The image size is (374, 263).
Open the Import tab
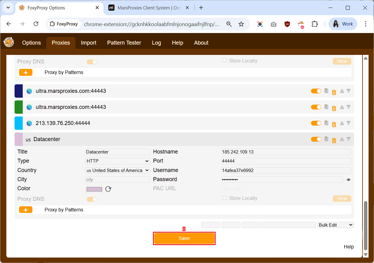click(x=88, y=43)
